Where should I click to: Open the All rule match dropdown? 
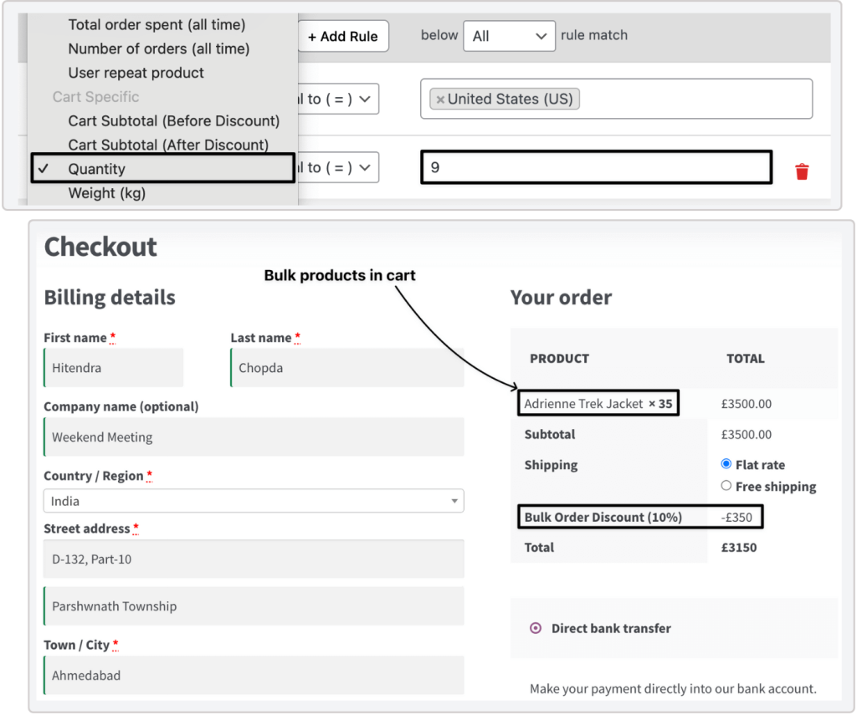click(508, 36)
